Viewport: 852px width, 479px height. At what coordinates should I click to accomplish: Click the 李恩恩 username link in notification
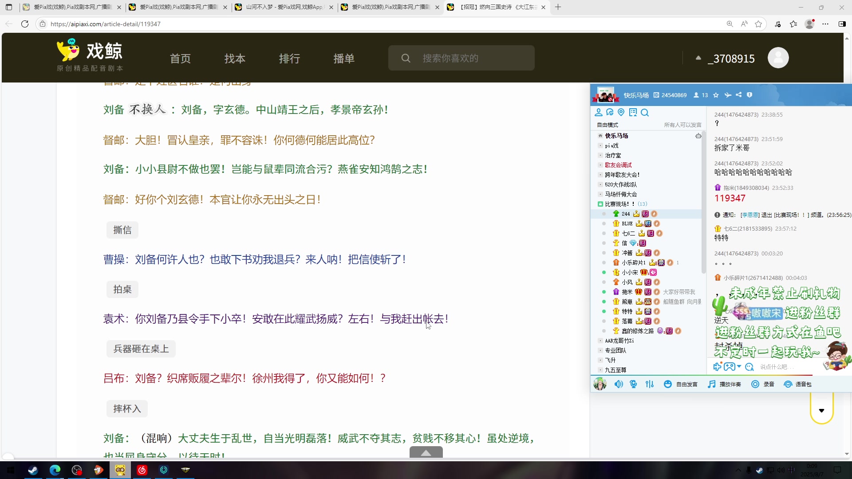[x=749, y=215]
